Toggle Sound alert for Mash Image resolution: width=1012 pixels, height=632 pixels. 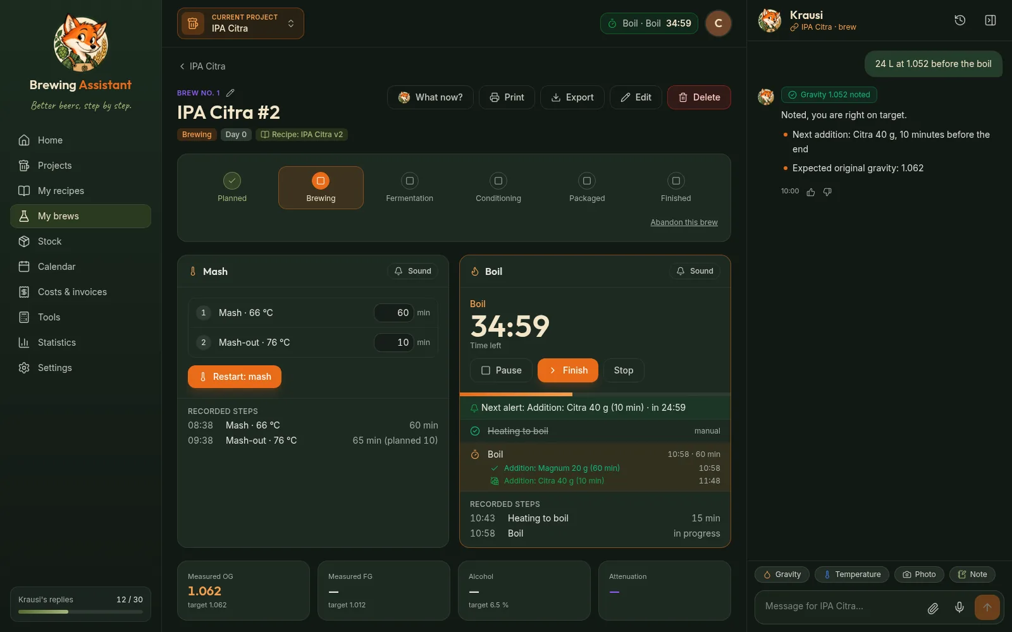[x=412, y=271]
